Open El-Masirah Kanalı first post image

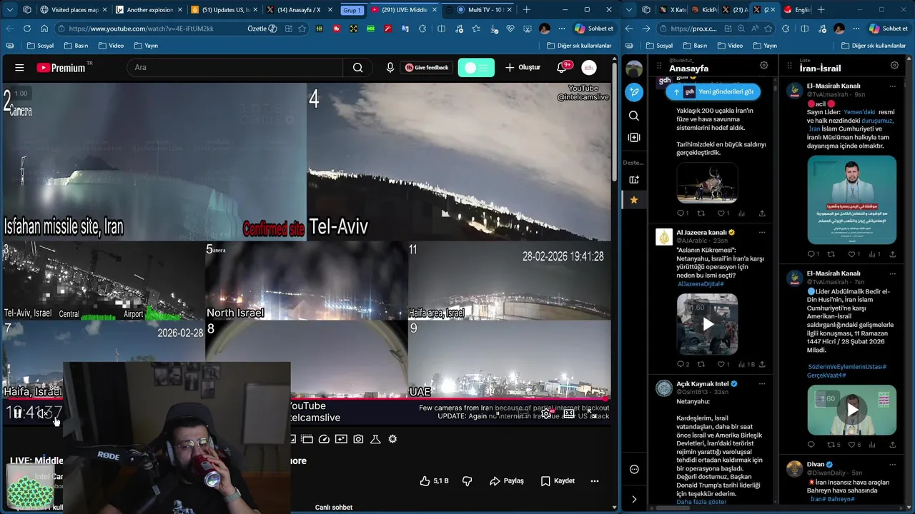[x=851, y=200]
